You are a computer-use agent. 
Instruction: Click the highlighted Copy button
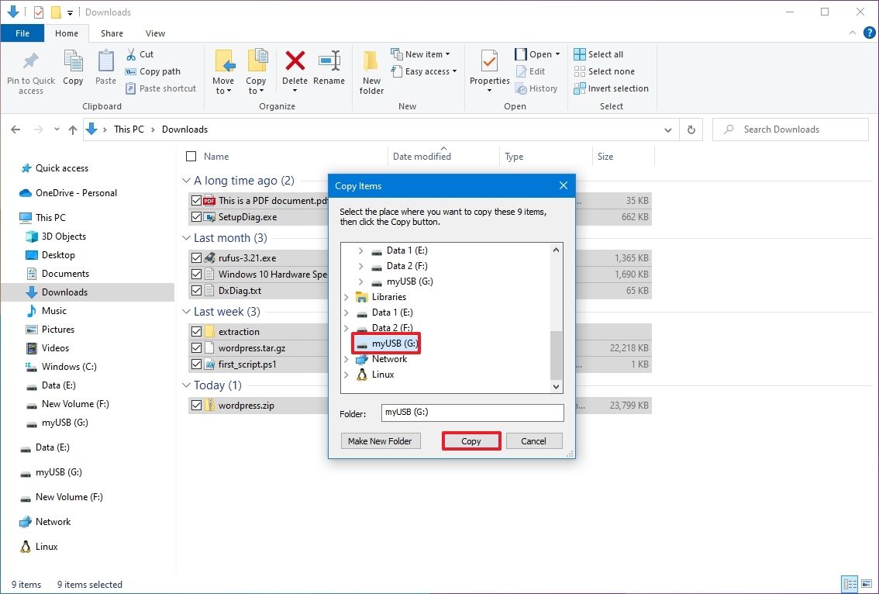pos(471,440)
